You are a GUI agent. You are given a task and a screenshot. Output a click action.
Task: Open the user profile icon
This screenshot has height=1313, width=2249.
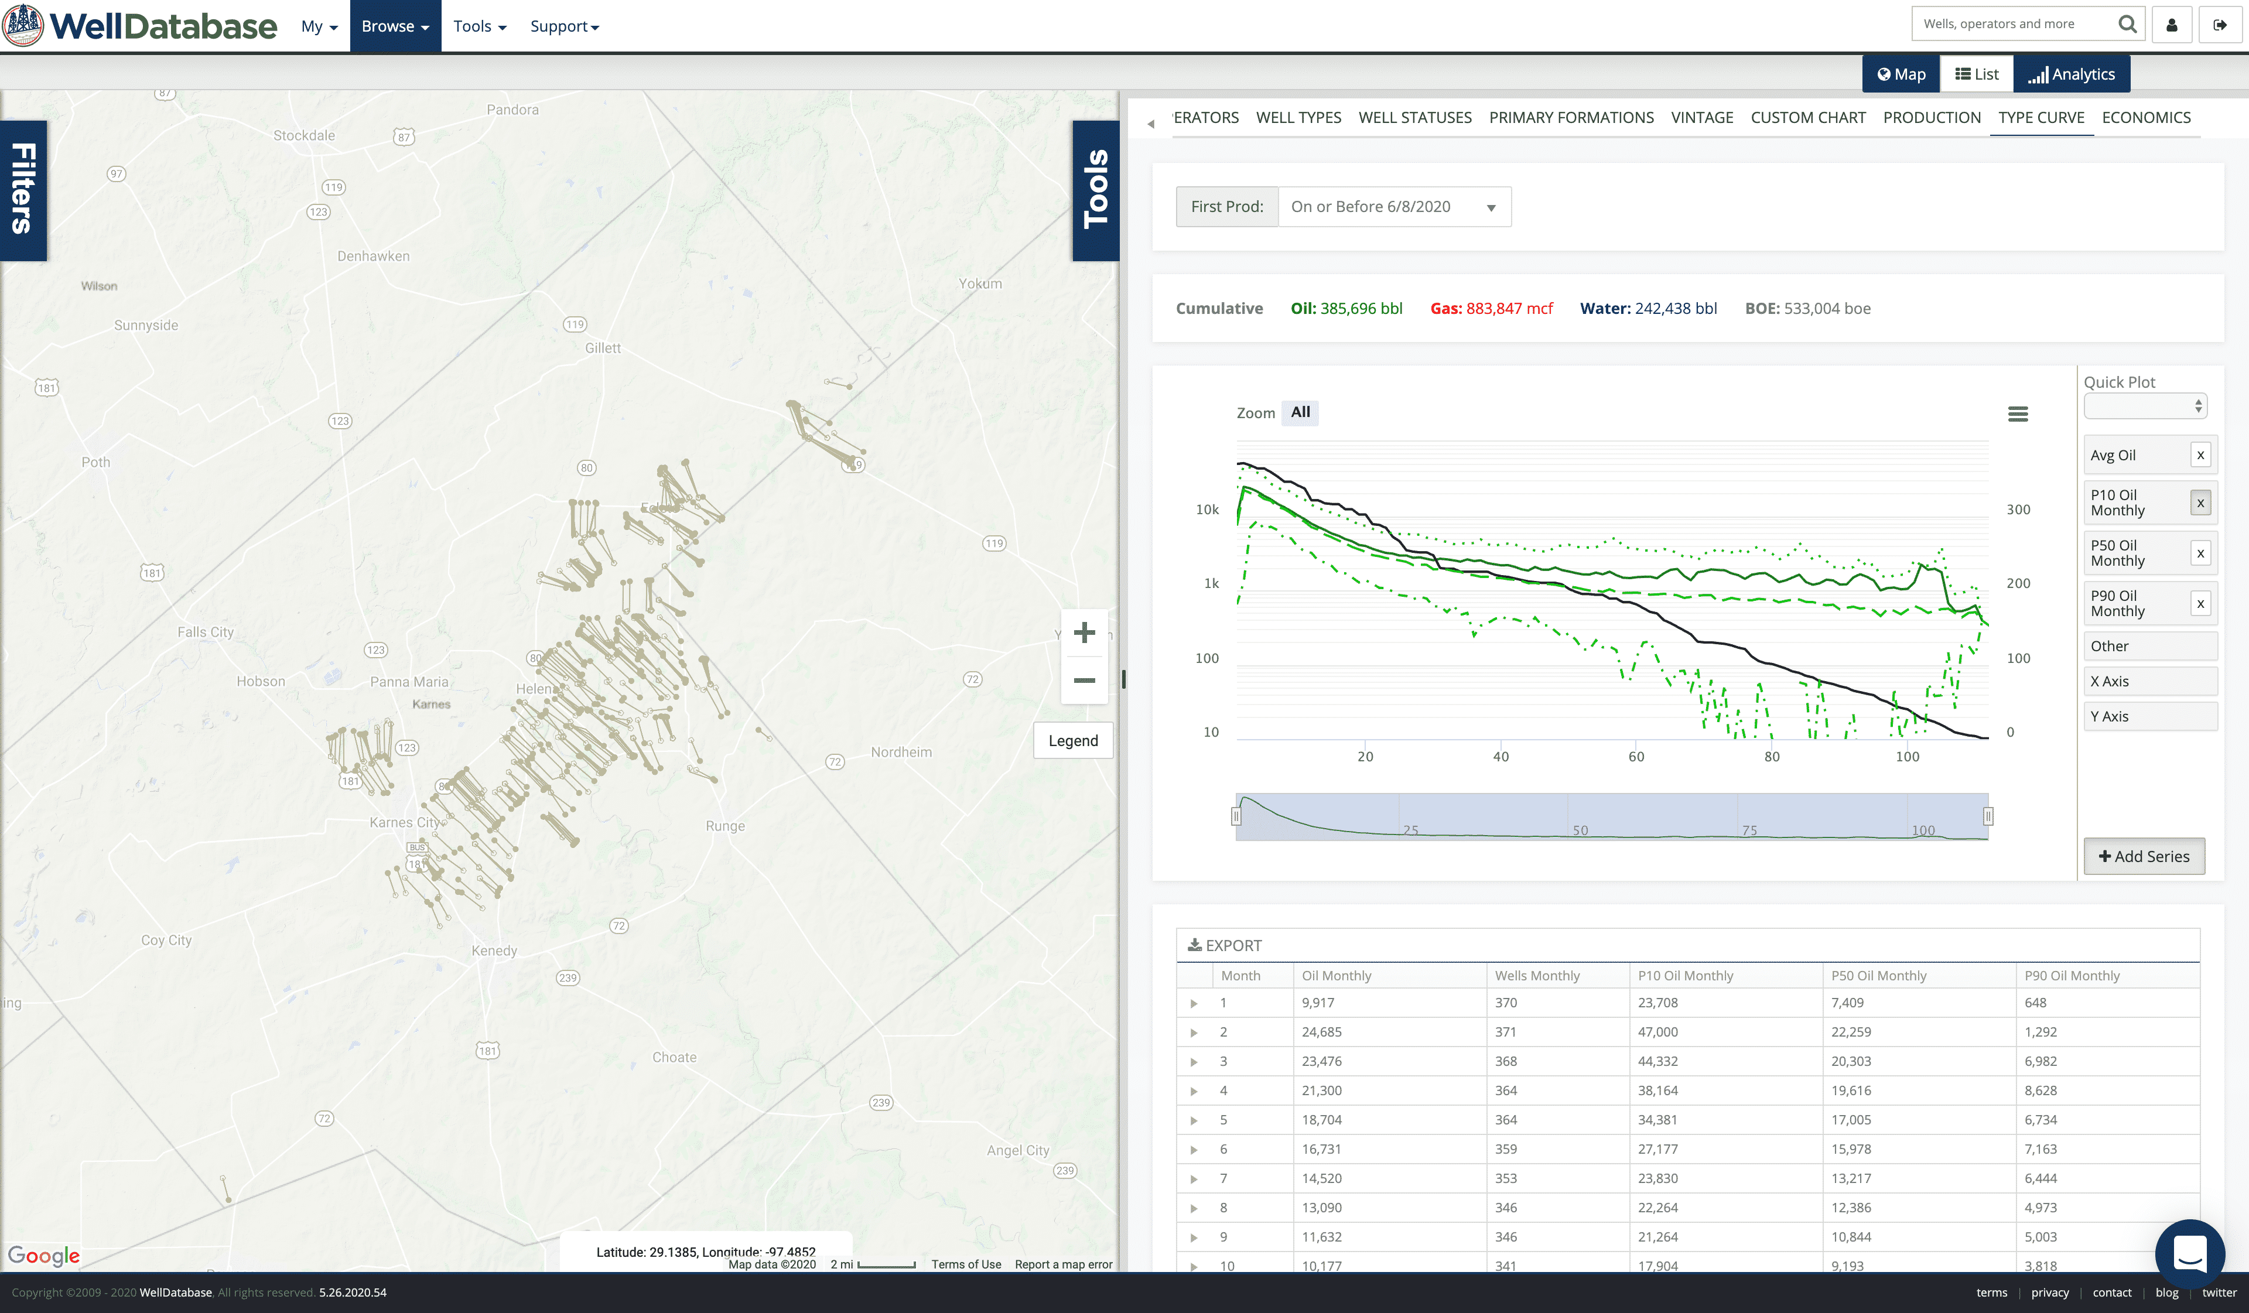[2171, 25]
